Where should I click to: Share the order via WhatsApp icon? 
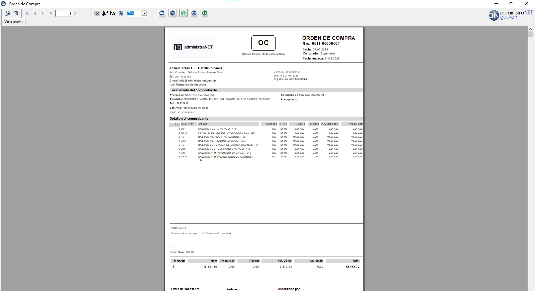(x=184, y=13)
